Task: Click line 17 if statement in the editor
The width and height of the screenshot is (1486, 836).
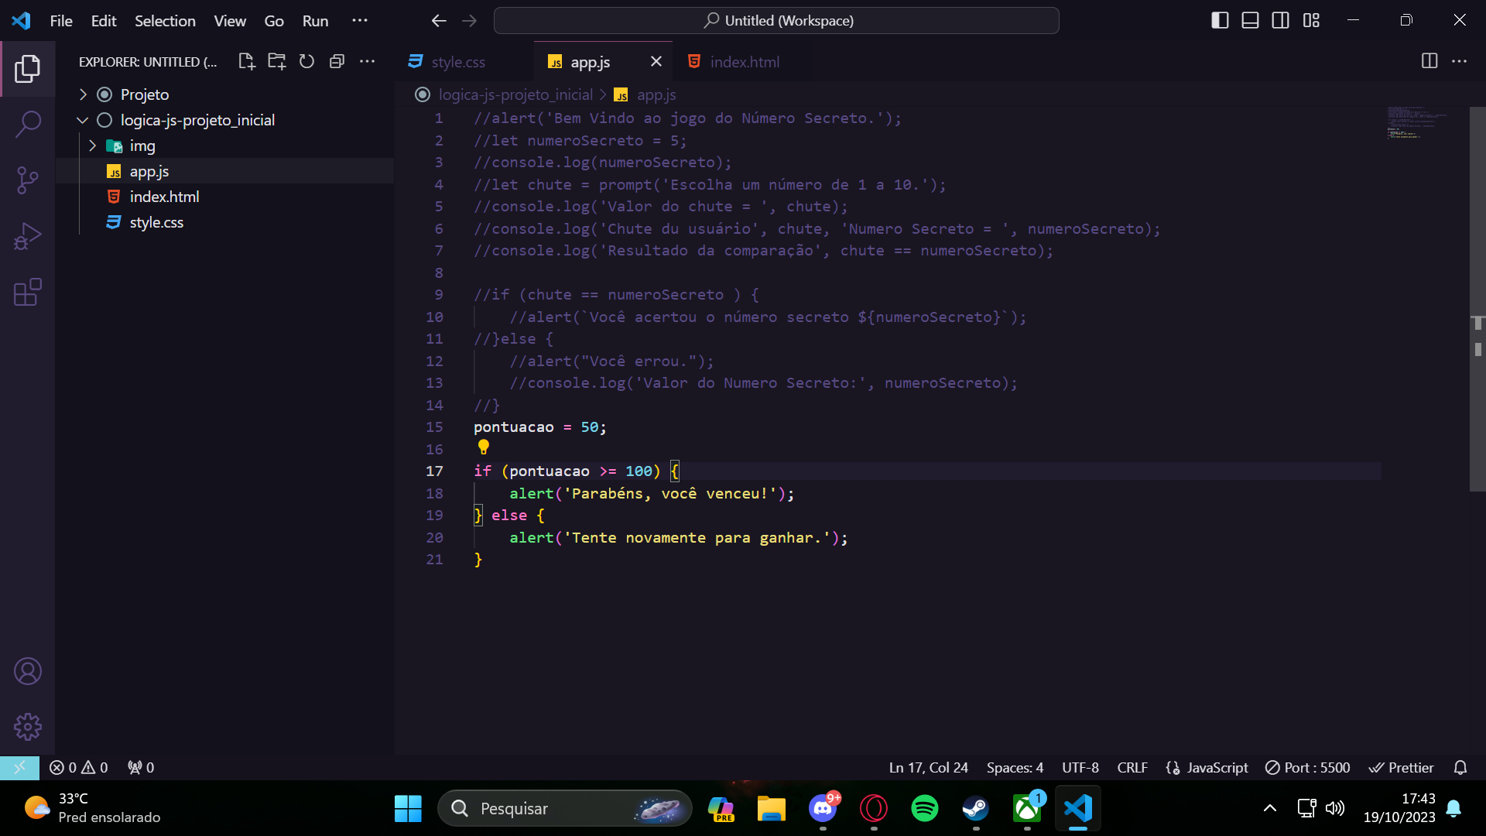Action: tap(577, 471)
